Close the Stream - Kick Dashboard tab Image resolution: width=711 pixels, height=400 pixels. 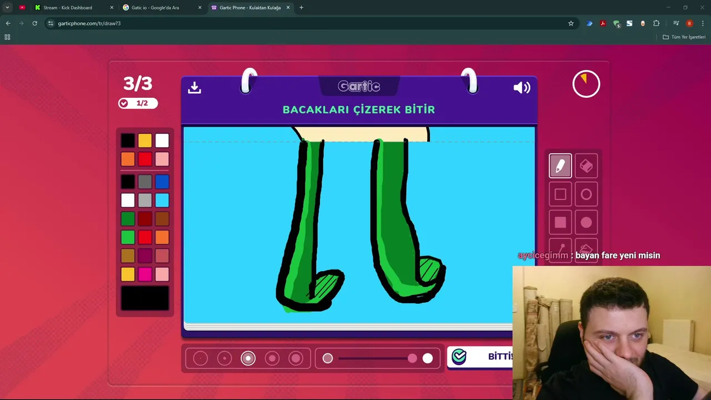tap(112, 8)
